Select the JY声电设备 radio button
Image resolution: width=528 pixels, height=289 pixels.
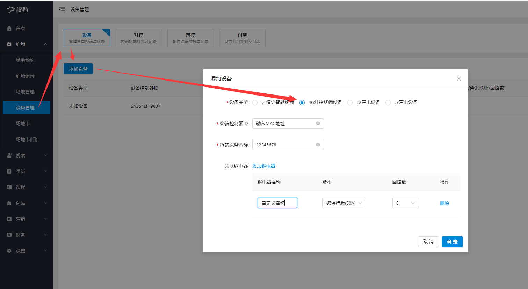click(388, 102)
